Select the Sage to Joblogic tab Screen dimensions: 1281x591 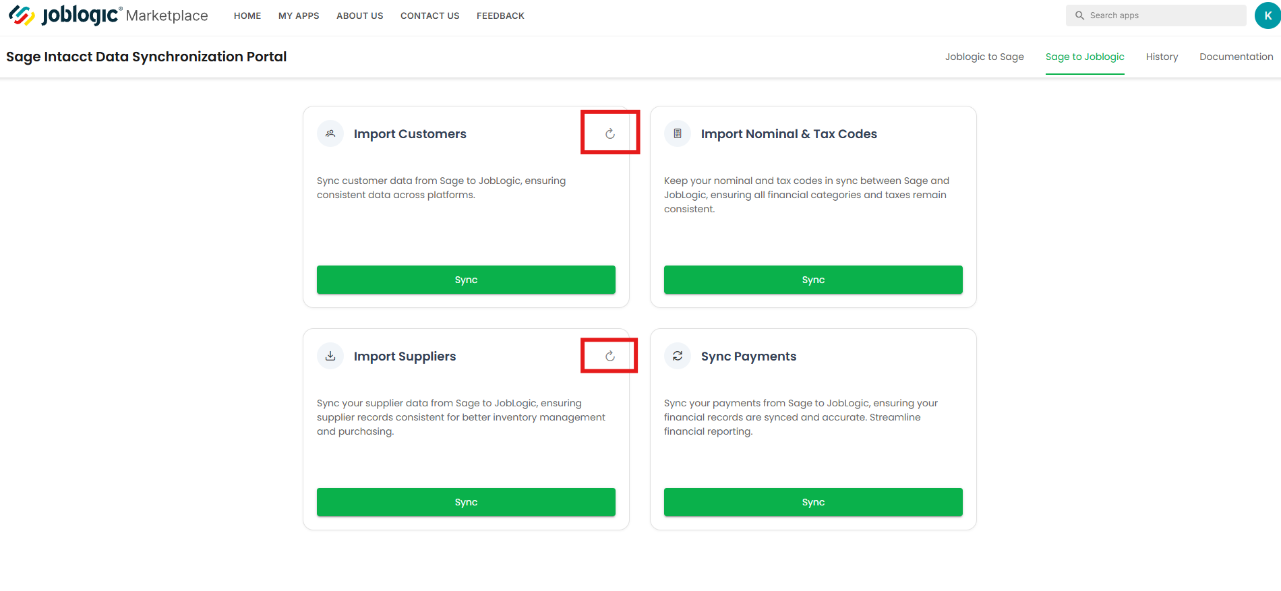point(1085,57)
